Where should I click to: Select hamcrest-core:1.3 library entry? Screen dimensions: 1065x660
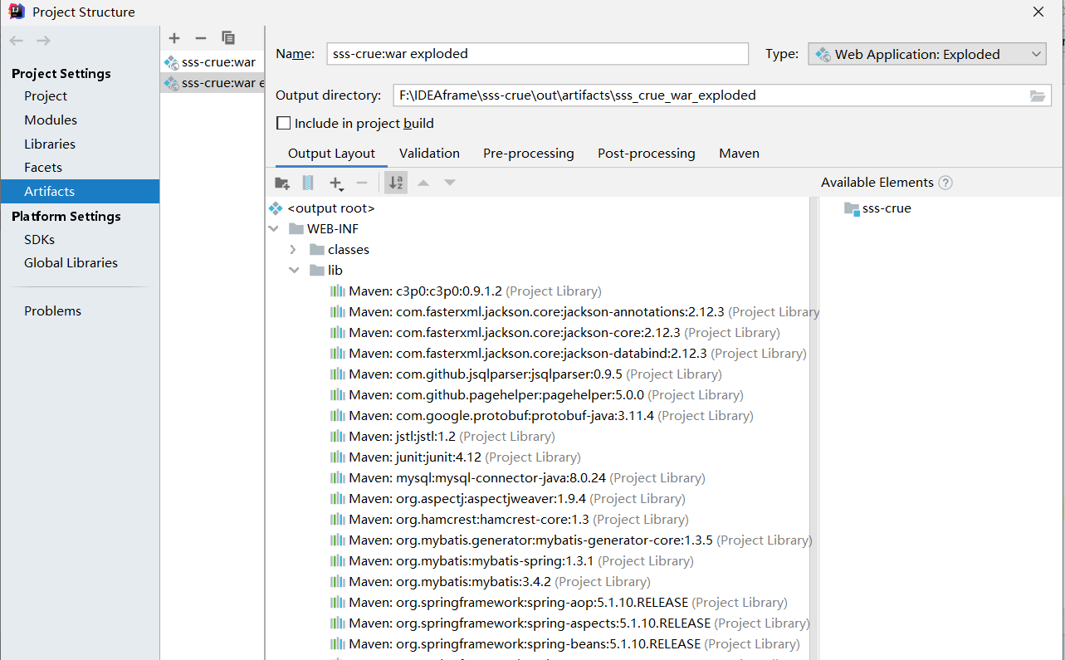[x=510, y=520]
